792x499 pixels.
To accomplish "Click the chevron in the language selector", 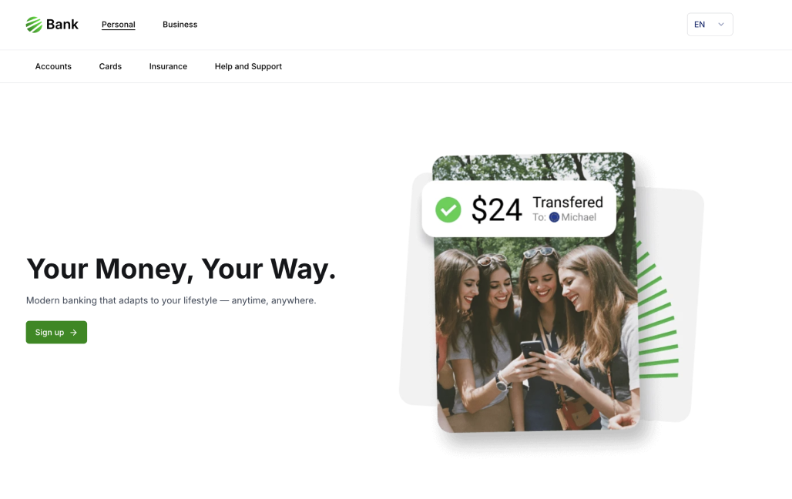I will 721,24.
